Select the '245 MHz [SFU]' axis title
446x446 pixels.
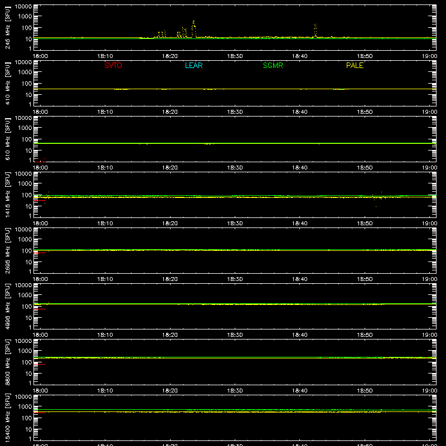coord(7,27)
